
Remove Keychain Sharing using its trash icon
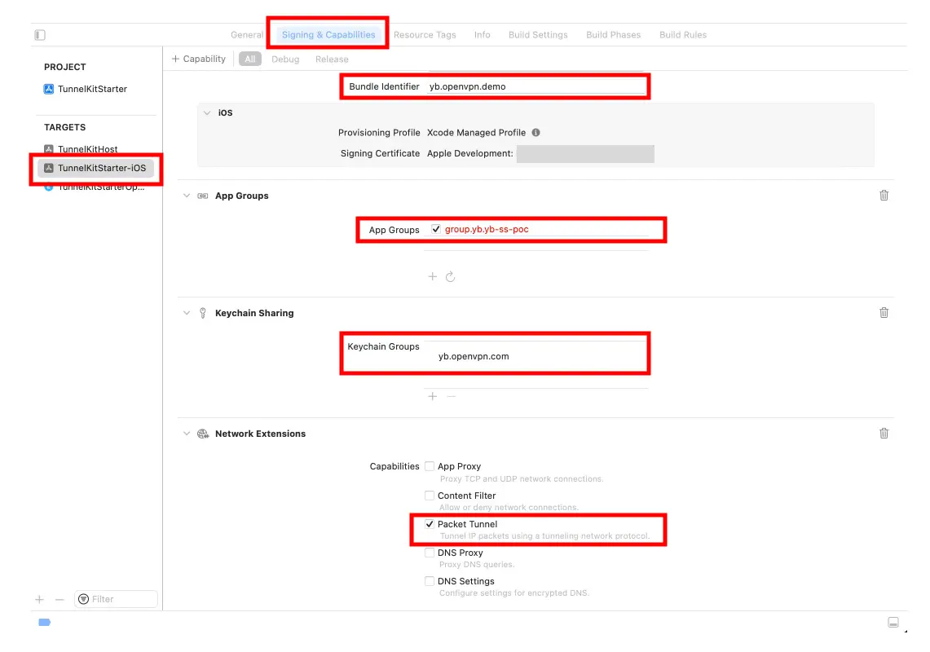click(884, 313)
